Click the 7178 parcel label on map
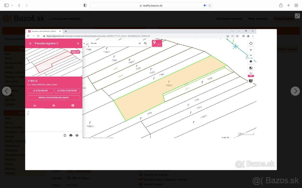The height and width of the screenshot is (188, 302). (x=210, y=79)
